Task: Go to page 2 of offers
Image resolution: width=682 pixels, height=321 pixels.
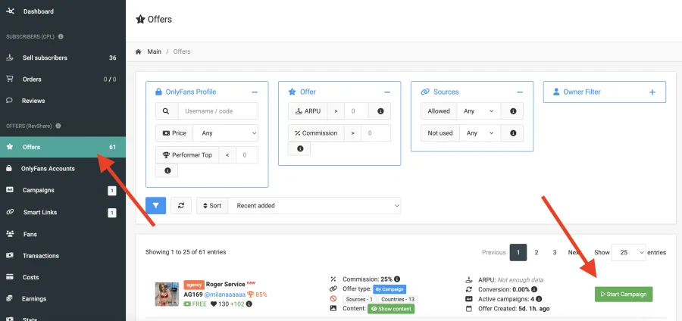Action: (x=537, y=252)
